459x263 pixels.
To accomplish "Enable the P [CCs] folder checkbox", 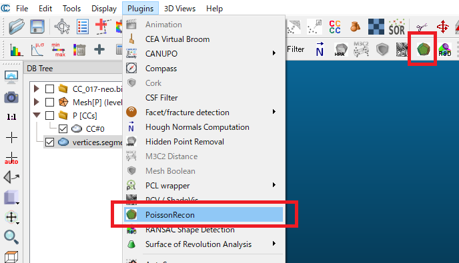I will [49, 116].
